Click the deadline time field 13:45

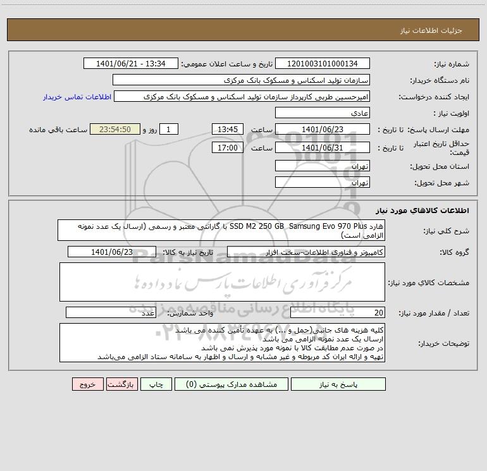pos(227,129)
